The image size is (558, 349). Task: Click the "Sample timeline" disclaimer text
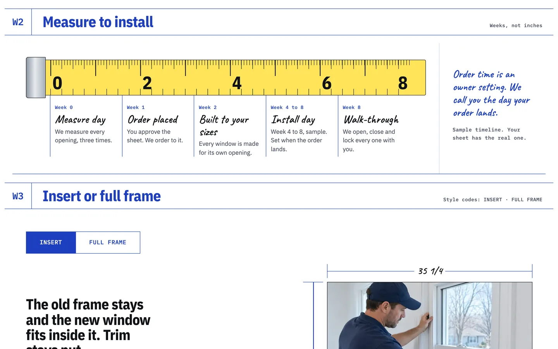(489, 134)
